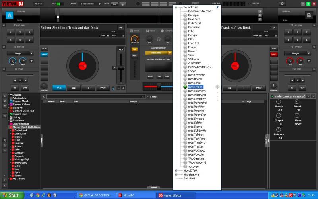318x199 pixels.
Task: Open right deck Flanger effect dropdown
Action: (309, 53)
